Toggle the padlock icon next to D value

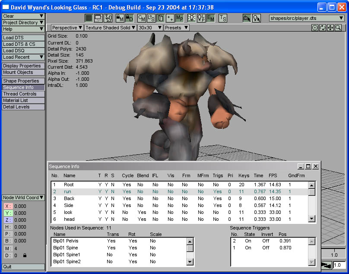(25, 255)
